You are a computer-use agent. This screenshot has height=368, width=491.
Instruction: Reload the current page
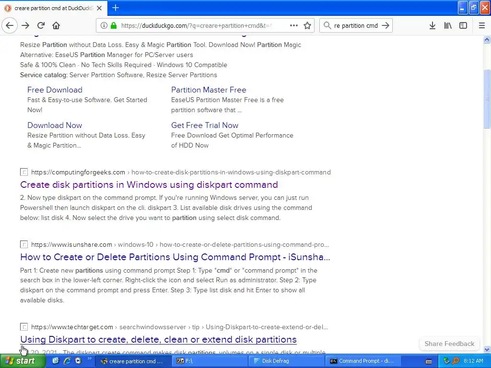(41, 25)
